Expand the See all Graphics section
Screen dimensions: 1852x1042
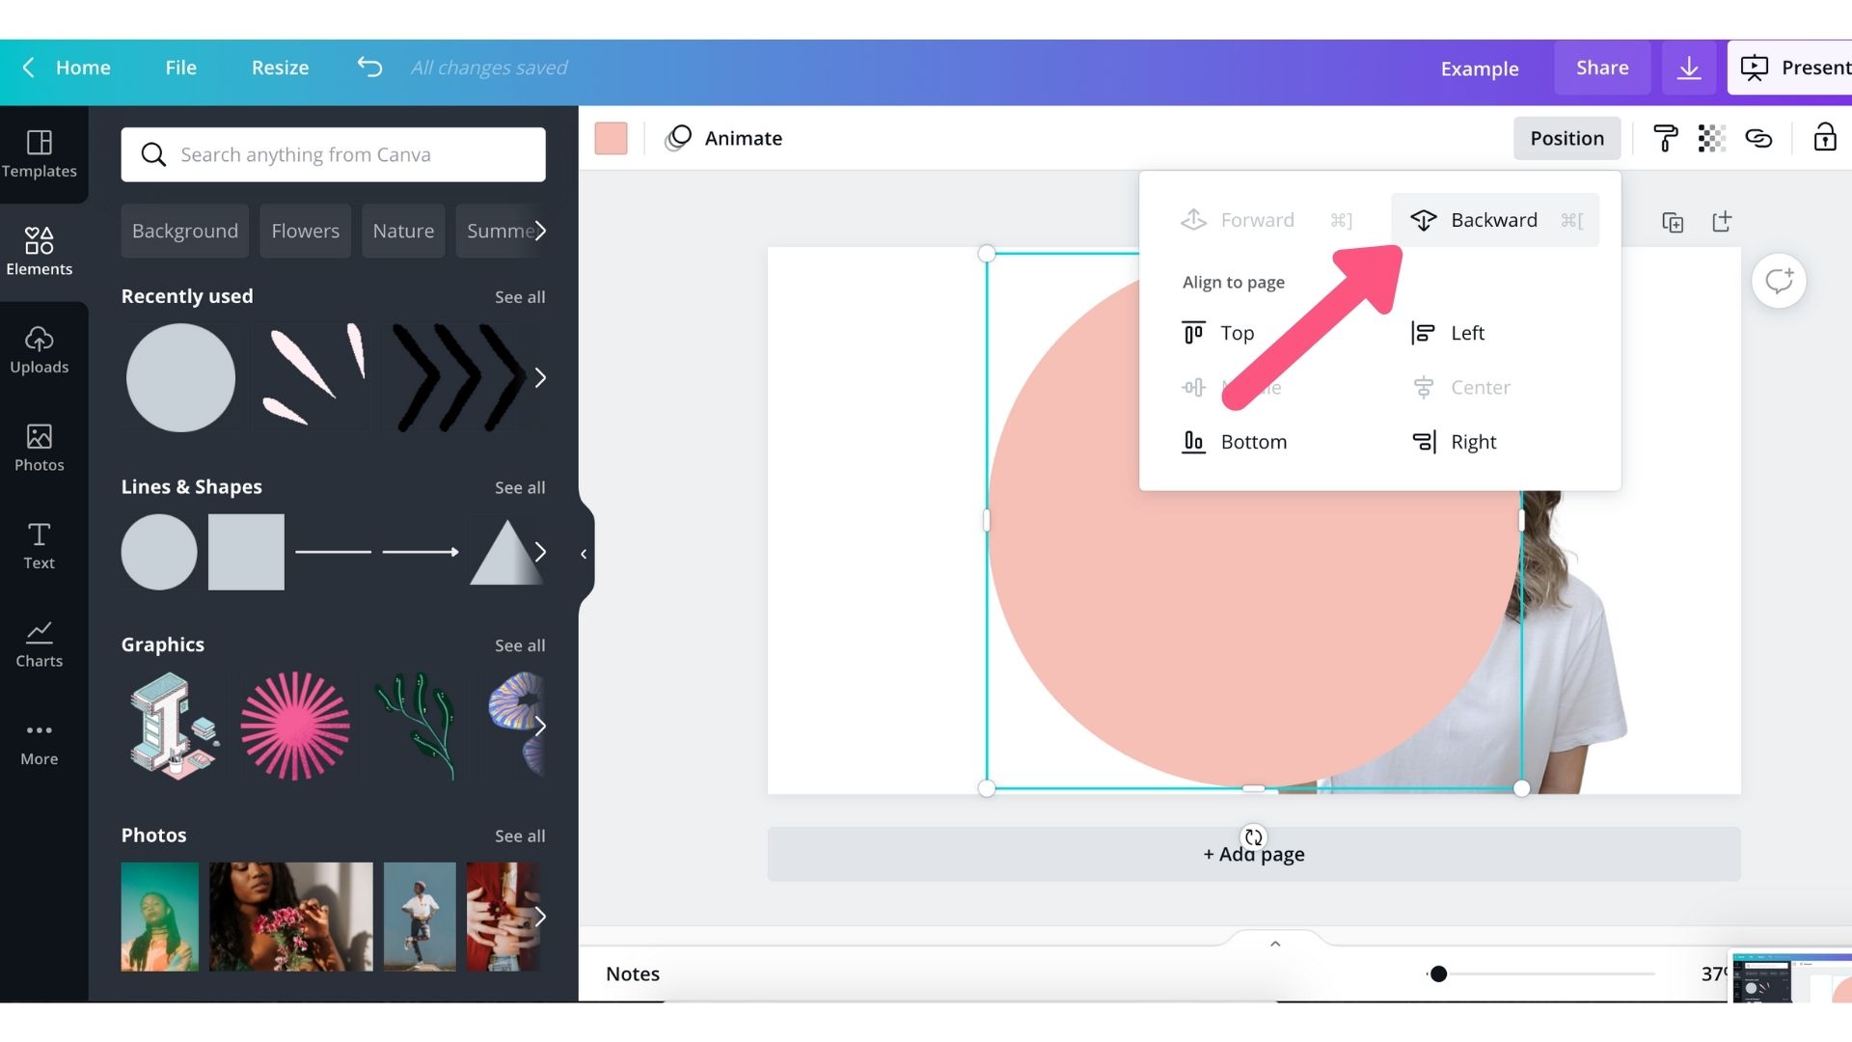(519, 645)
